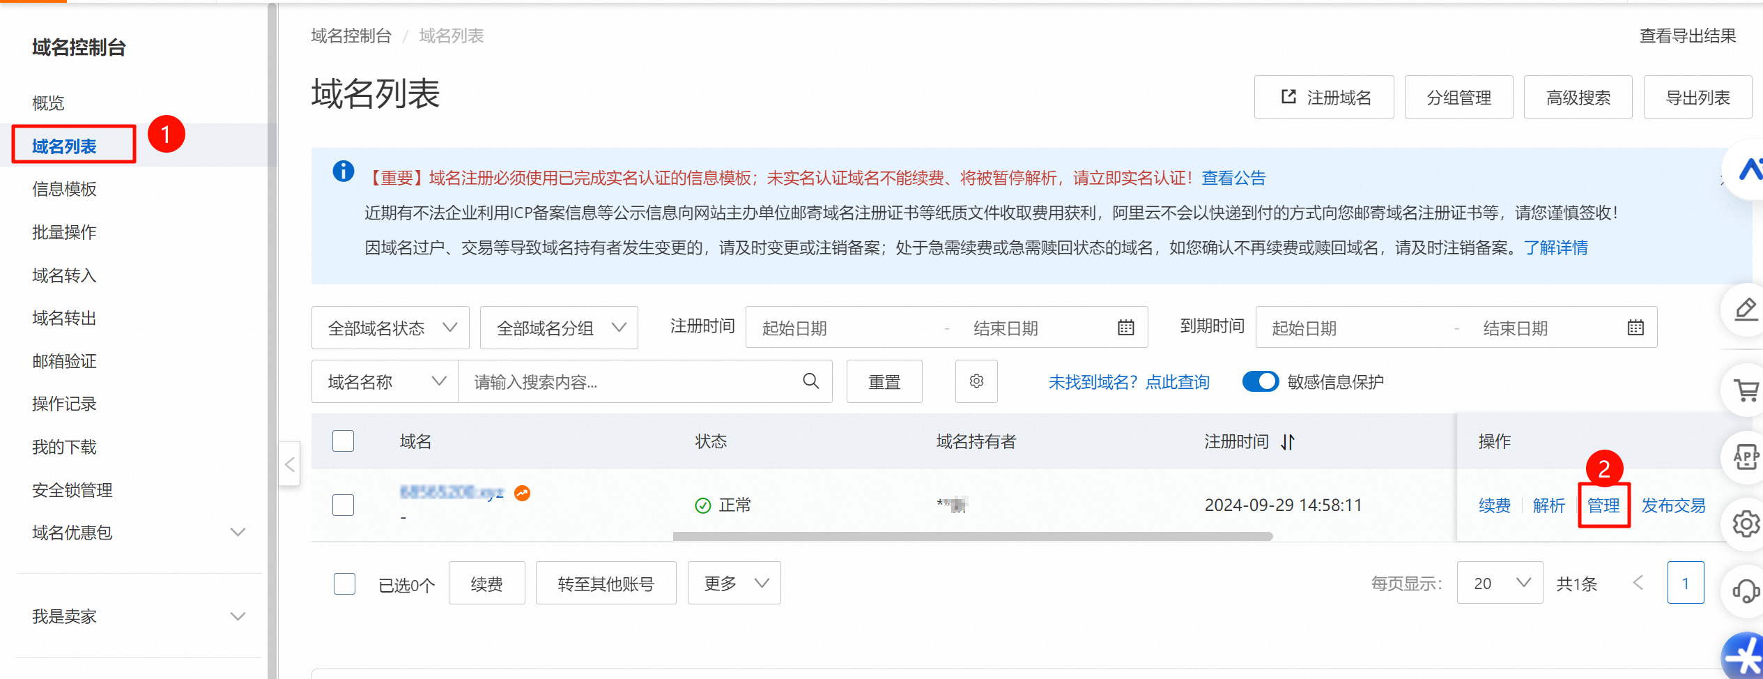1763x679 pixels.
Task: Click the registration date calendar icon
Action: click(x=1125, y=327)
